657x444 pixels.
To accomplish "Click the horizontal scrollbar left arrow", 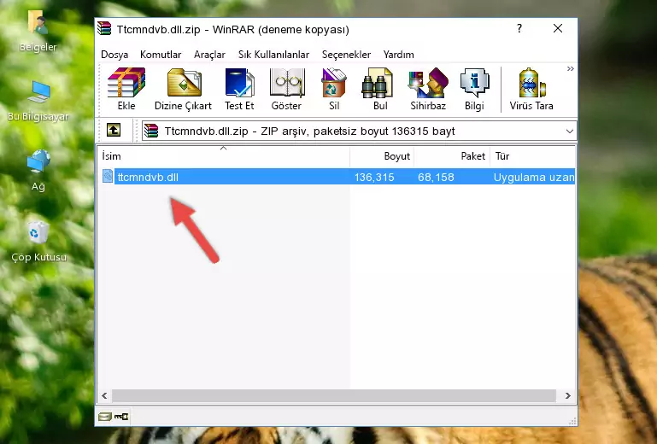I will 104,396.
